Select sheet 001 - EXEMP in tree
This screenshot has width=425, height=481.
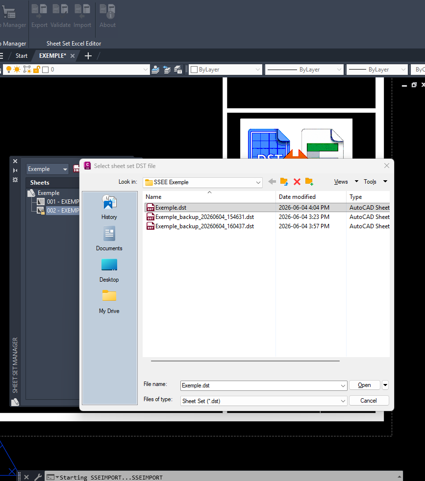point(63,201)
